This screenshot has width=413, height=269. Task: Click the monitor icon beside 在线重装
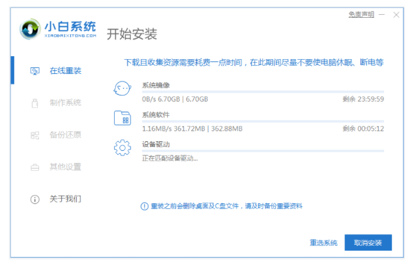pyautogui.click(x=34, y=71)
